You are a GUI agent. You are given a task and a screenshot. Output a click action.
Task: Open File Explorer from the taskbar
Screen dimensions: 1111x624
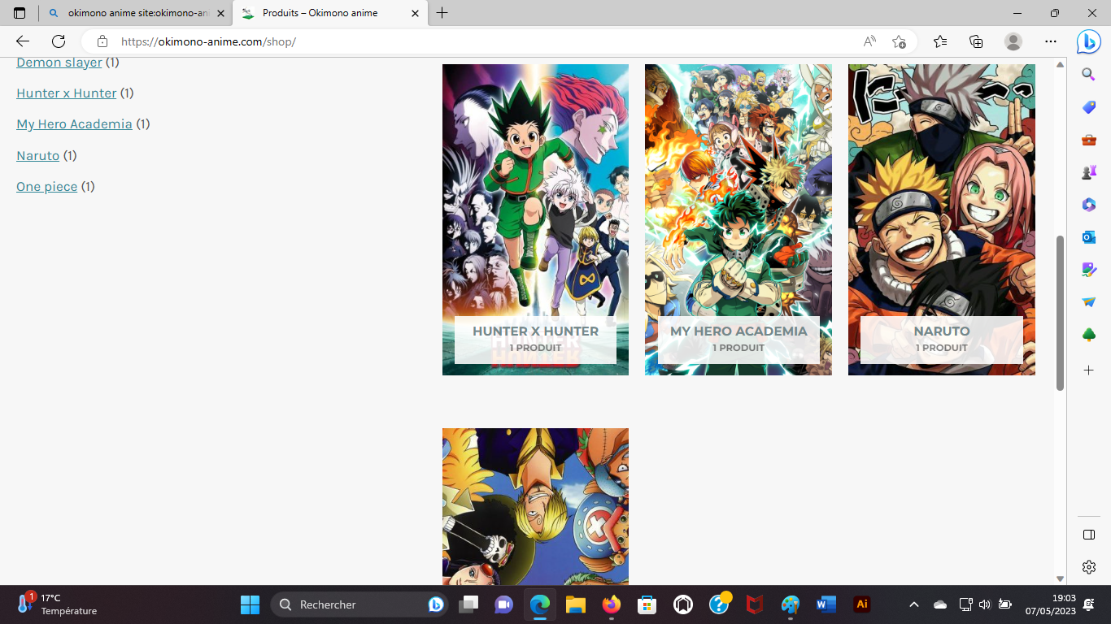576,604
